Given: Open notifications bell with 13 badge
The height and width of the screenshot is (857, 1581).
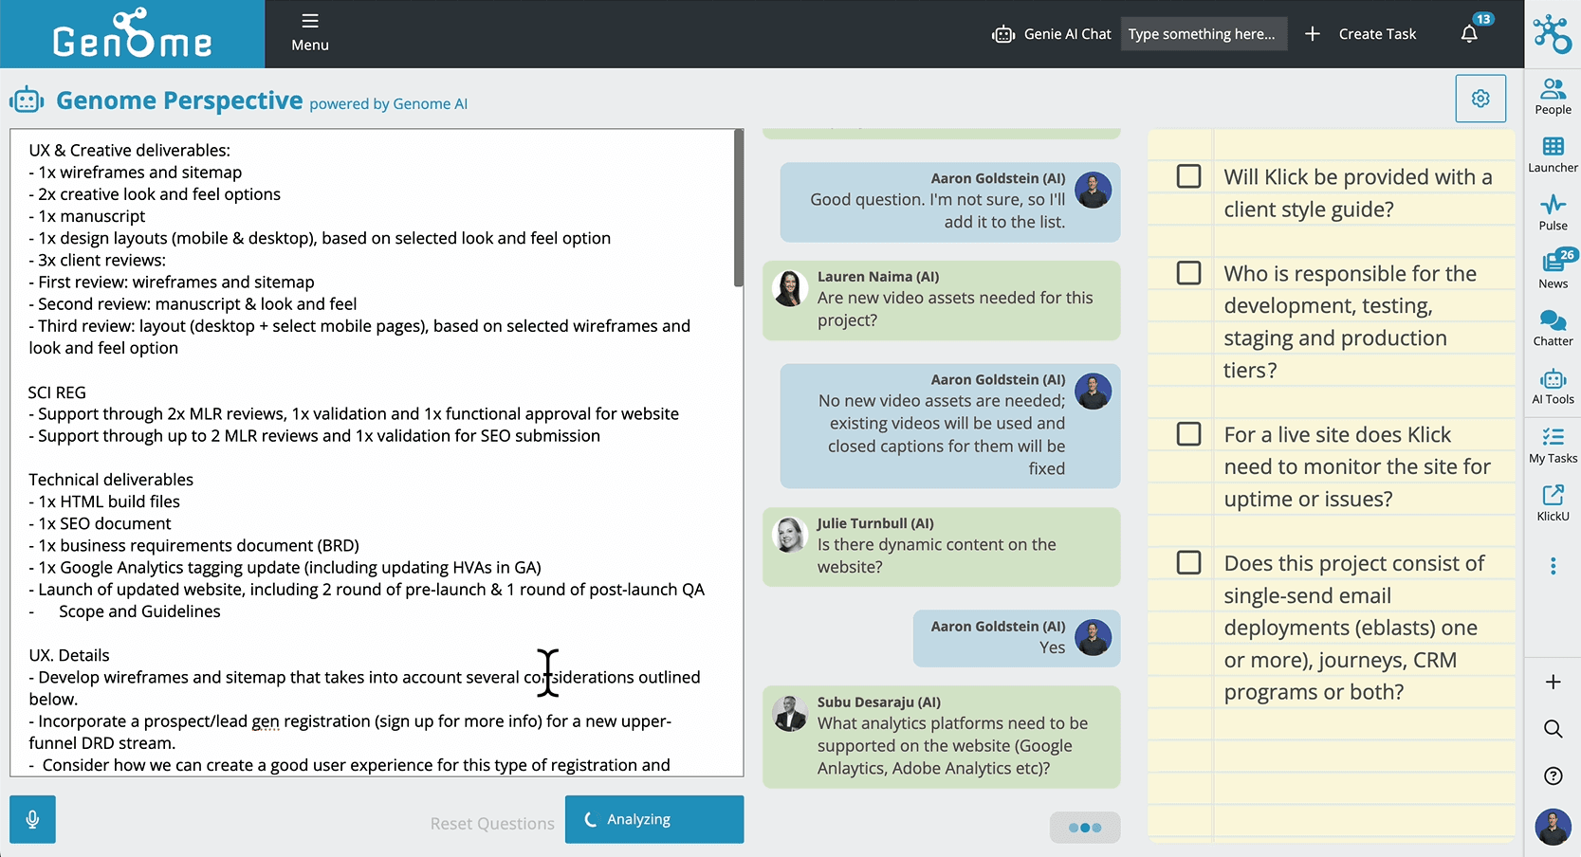Looking at the screenshot, I should (x=1469, y=34).
